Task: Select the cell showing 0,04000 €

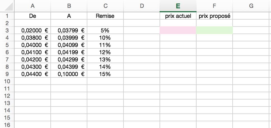Action: point(32,45)
